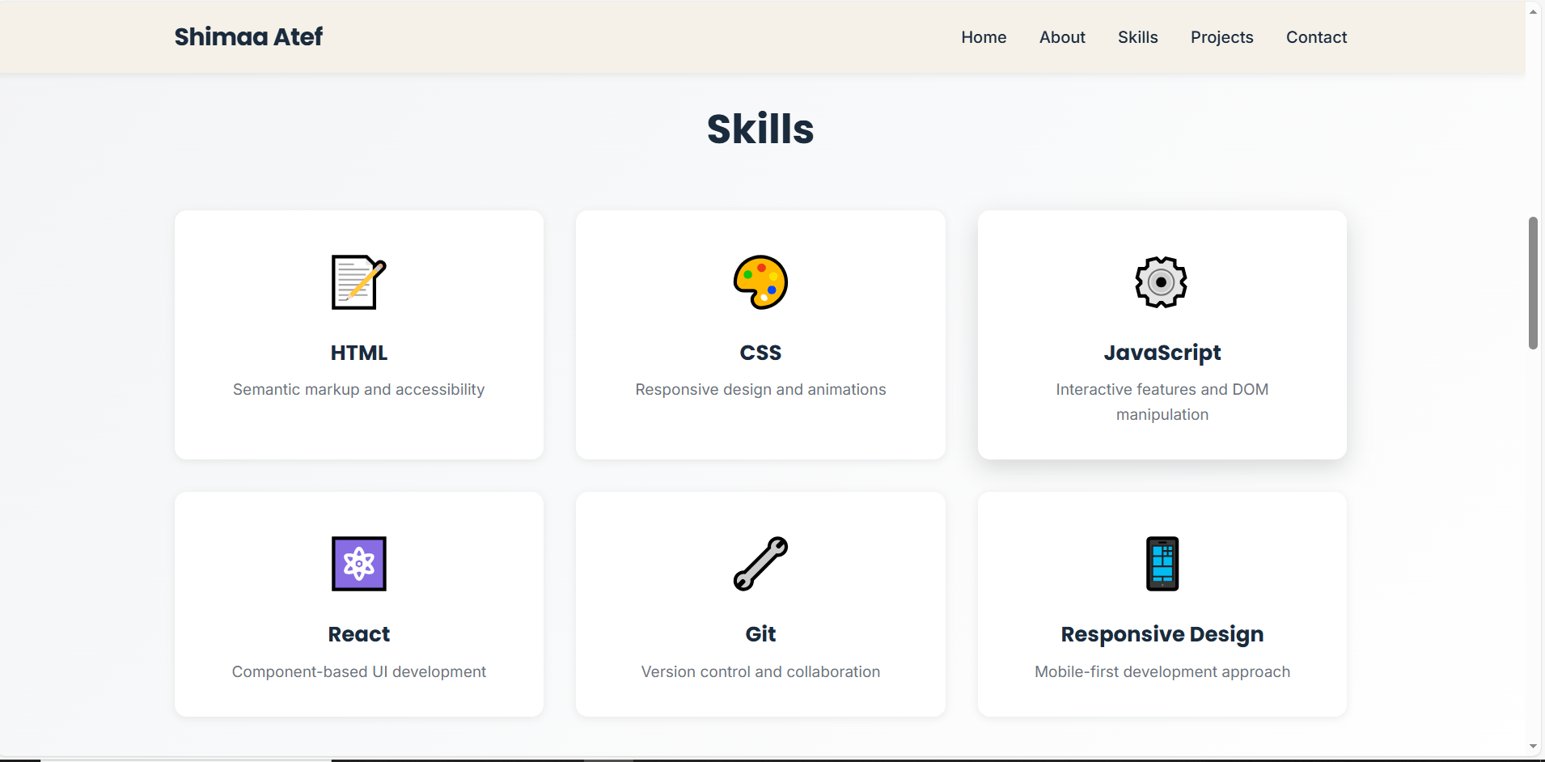Click the mobile phone icon for Responsive Design
The width and height of the screenshot is (1545, 762).
point(1162,564)
